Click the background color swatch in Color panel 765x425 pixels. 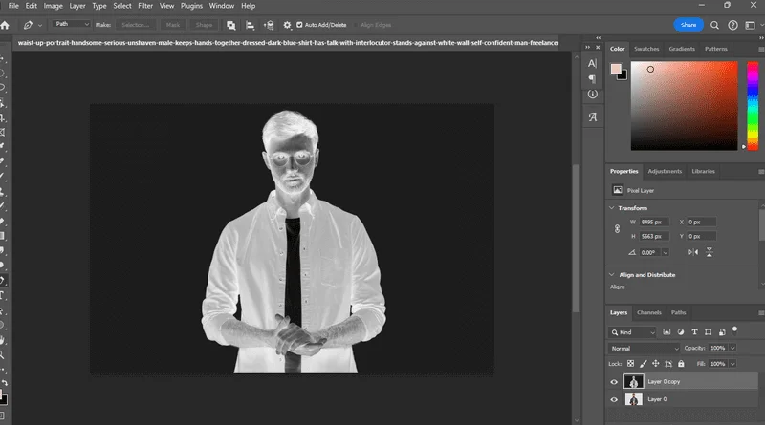pyautogui.click(x=623, y=76)
